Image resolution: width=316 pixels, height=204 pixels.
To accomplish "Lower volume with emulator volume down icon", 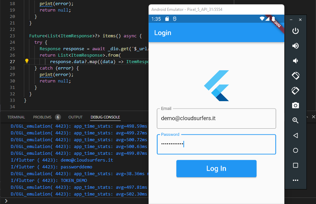I will tap(296, 61).
